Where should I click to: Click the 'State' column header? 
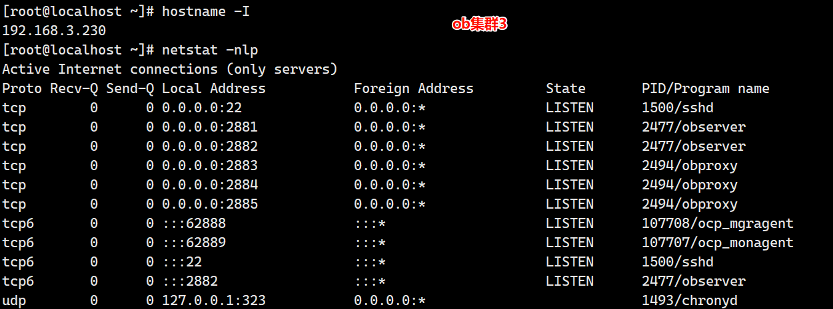566,88
